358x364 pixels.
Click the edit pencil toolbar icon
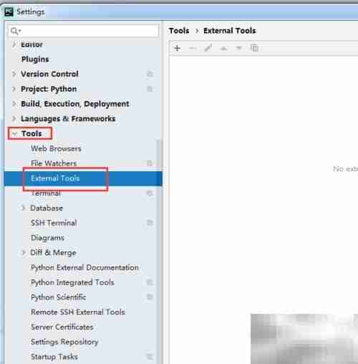point(208,48)
